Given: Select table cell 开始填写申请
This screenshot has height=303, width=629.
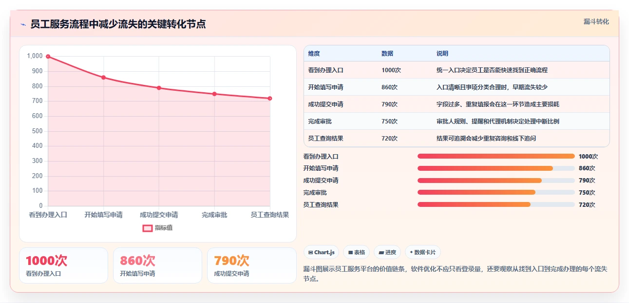Looking at the screenshot, I should click(x=325, y=87).
